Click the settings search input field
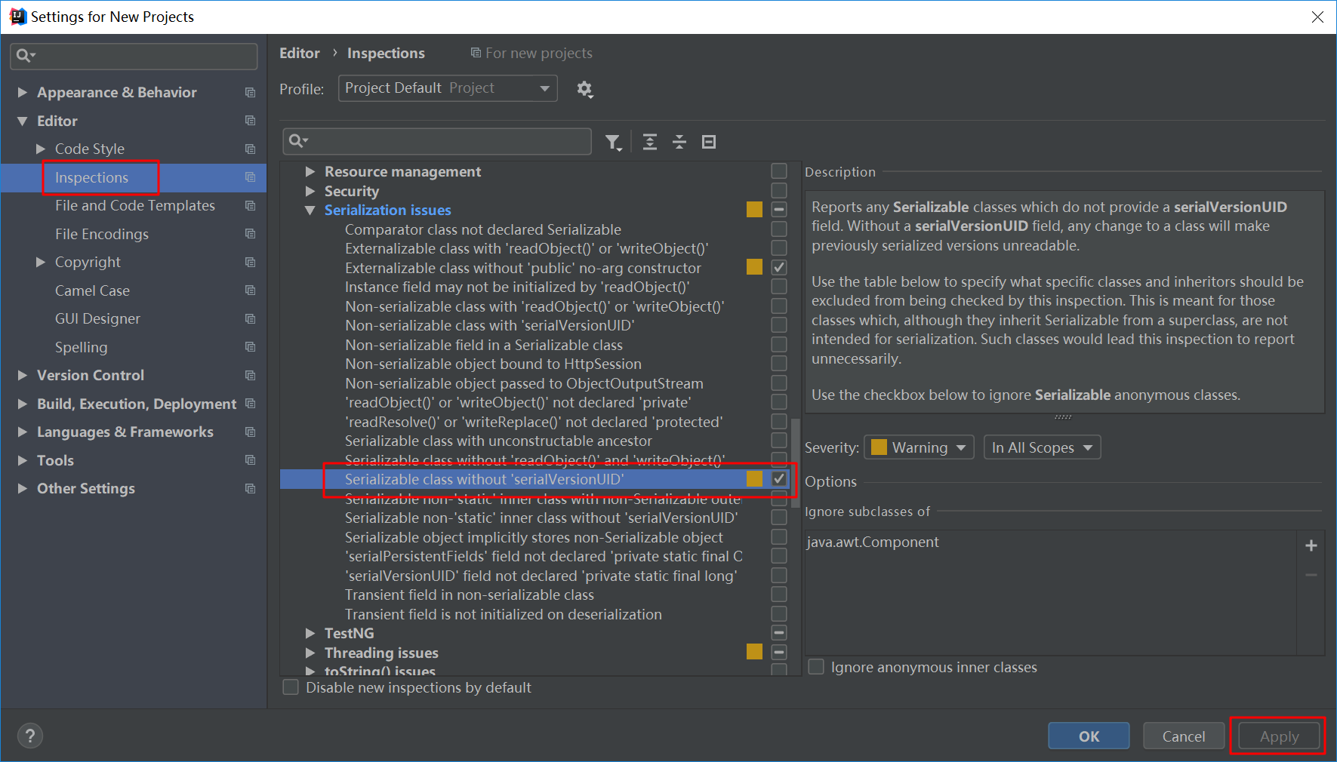This screenshot has width=1337, height=762. click(134, 56)
